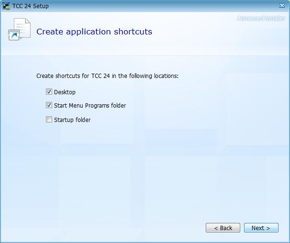Click the TCC icon in title bar
Image resolution: width=290 pixels, height=243 pixels.
6,6
